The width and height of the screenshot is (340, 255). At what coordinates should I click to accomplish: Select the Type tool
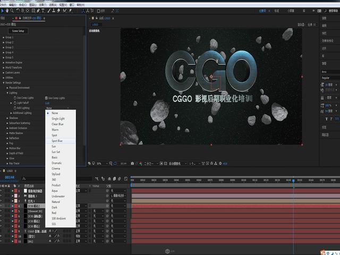coord(43,11)
